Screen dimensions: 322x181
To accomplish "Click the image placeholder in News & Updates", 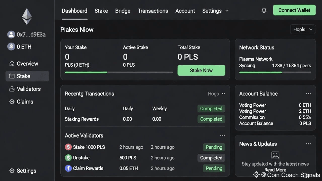I will [x=275, y=155].
